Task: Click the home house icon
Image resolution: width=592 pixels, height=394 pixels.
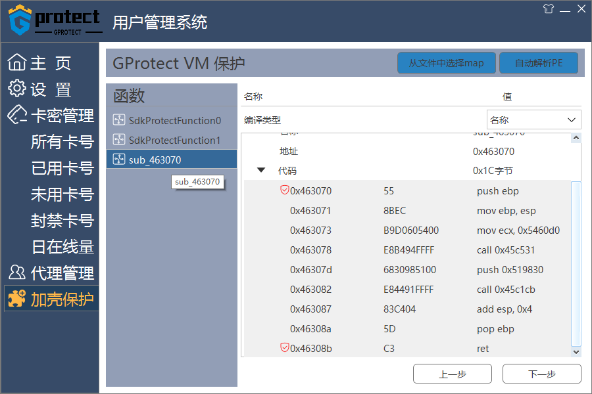Action: pos(17,62)
